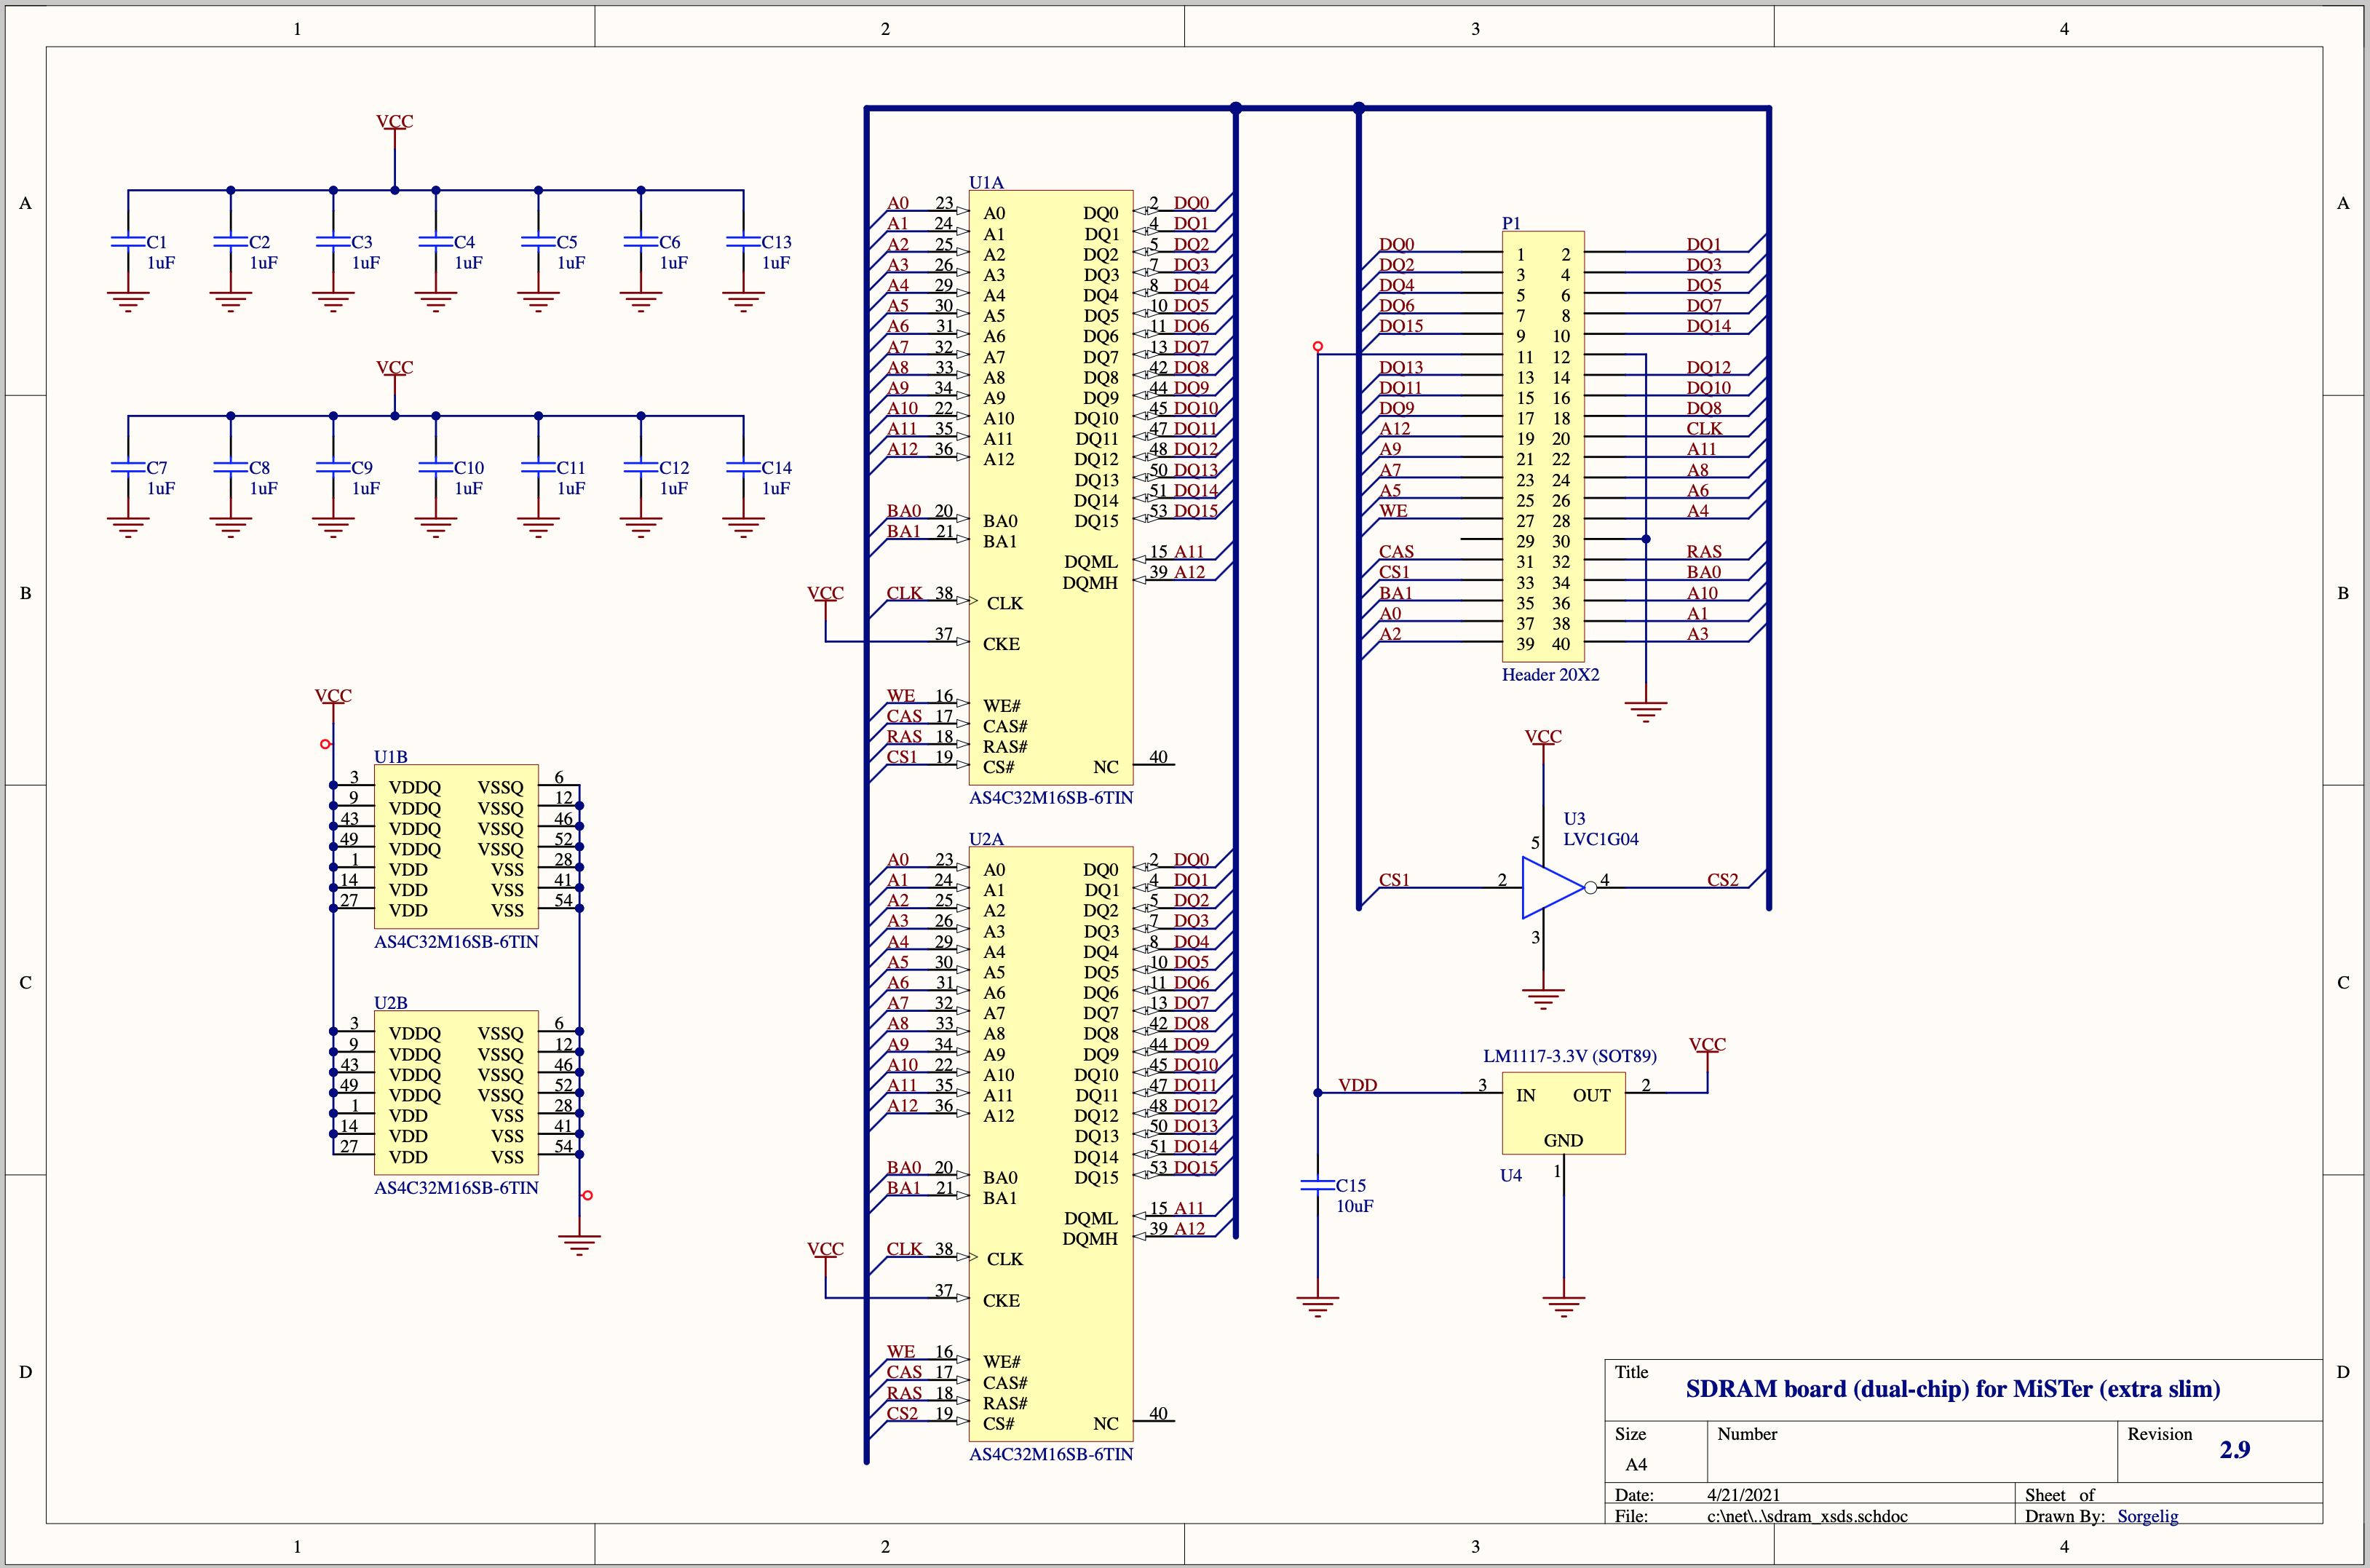The height and width of the screenshot is (1568, 2370).
Task: Select the U2A SDRAM component body
Action: point(1050,1144)
